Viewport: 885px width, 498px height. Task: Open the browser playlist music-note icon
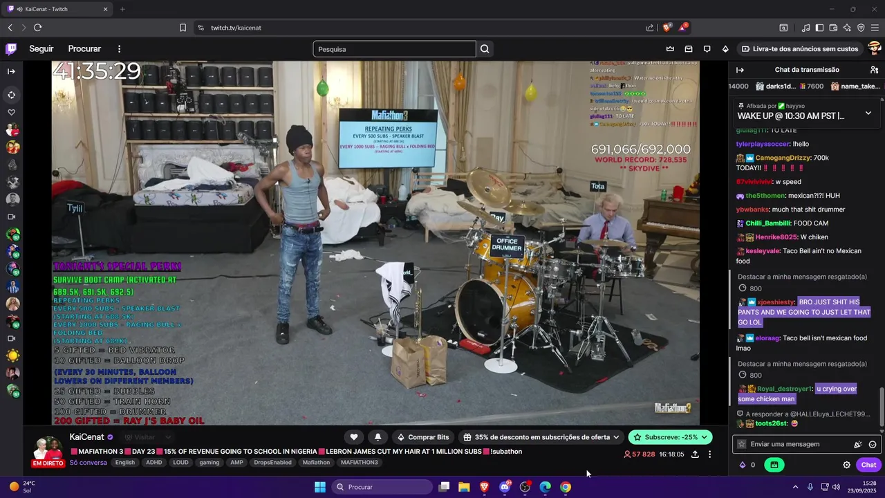805,28
